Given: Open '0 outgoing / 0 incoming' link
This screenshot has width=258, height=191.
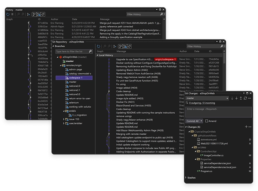Looking at the screenshot, I should click(x=202, y=103).
